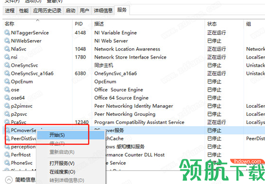Select the OneSyncSvc_a16a6 name in 名称 column
Screen dimensions: 265x184
tap(32, 73)
